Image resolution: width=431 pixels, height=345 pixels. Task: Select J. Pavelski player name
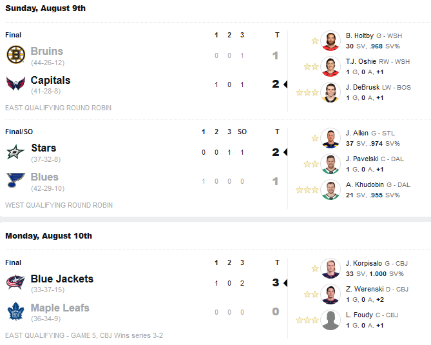(x=362, y=159)
